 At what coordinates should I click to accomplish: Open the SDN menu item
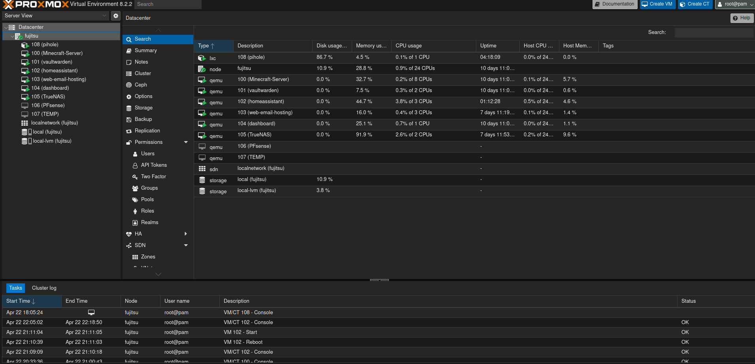(158, 245)
